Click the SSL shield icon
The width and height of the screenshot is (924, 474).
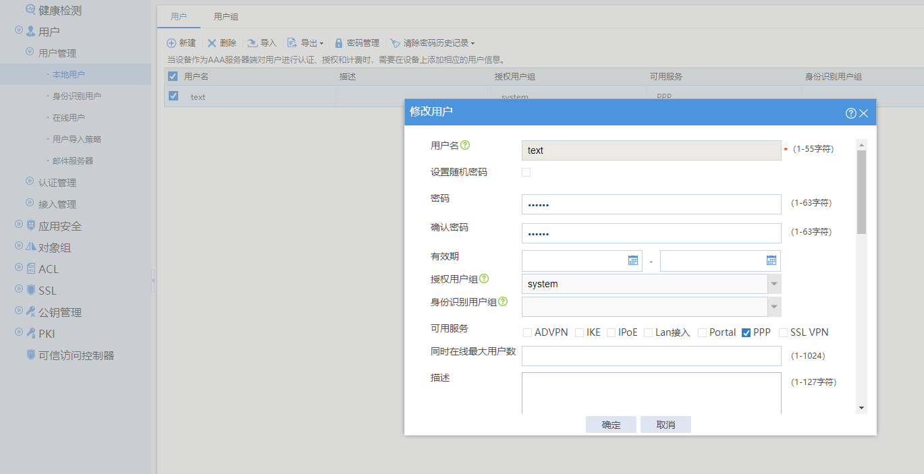[30, 291]
